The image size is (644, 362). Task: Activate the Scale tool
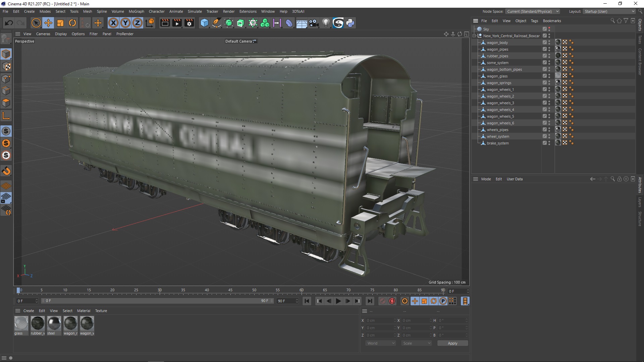(x=60, y=23)
